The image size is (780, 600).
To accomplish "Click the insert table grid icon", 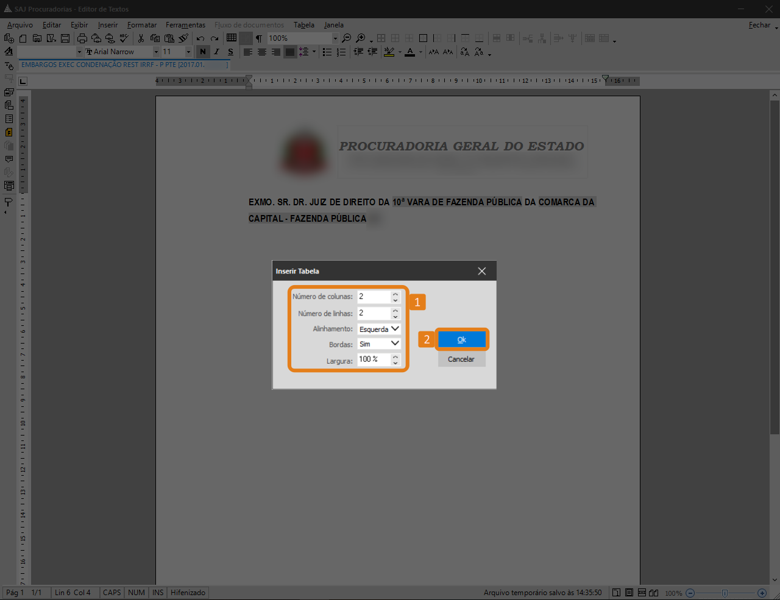I will click(232, 38).
